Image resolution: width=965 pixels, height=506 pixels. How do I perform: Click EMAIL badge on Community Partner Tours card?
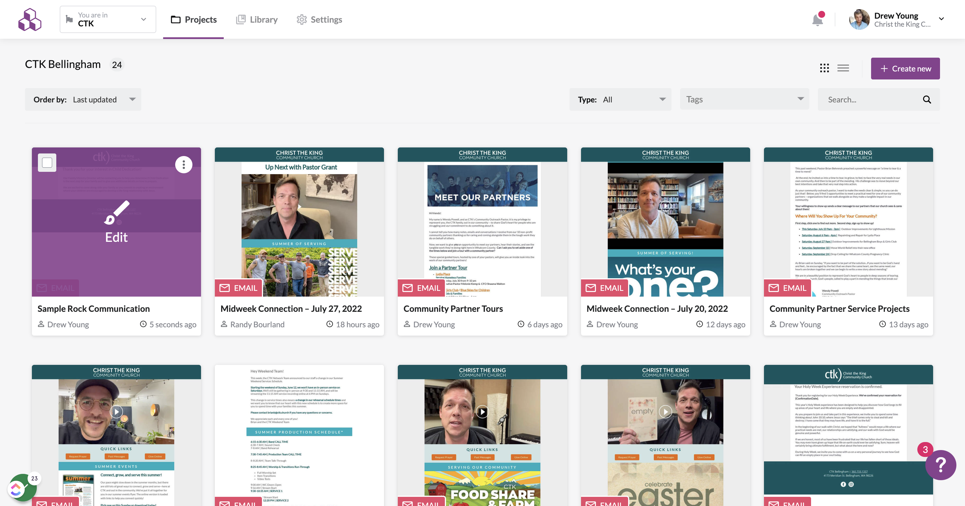(x=421, y=288)
